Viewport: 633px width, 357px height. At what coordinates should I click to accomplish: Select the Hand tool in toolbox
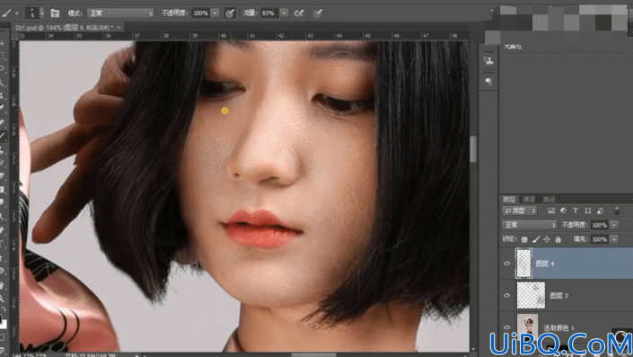click(3, 285)
